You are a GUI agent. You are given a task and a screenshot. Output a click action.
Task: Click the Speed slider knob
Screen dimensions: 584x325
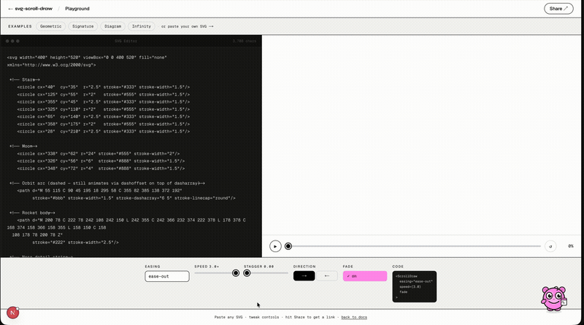[236, 273]
